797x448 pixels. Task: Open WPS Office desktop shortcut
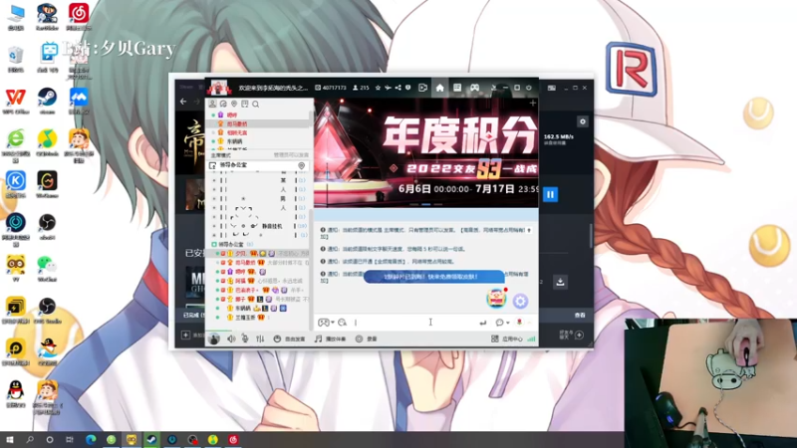coord(16,102)
